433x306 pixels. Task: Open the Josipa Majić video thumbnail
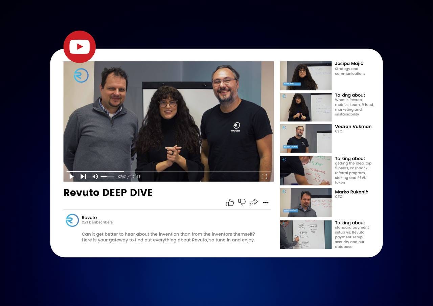click(306, 76)
